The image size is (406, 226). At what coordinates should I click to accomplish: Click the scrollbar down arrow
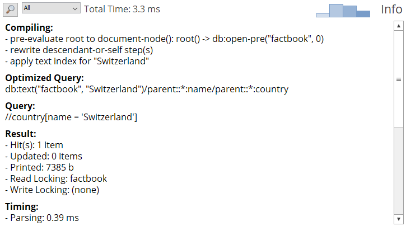click(x=399, y=219)
